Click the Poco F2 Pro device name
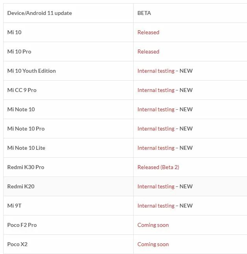Viewport: 247px width, 254px height. click(x=22, y=225)
